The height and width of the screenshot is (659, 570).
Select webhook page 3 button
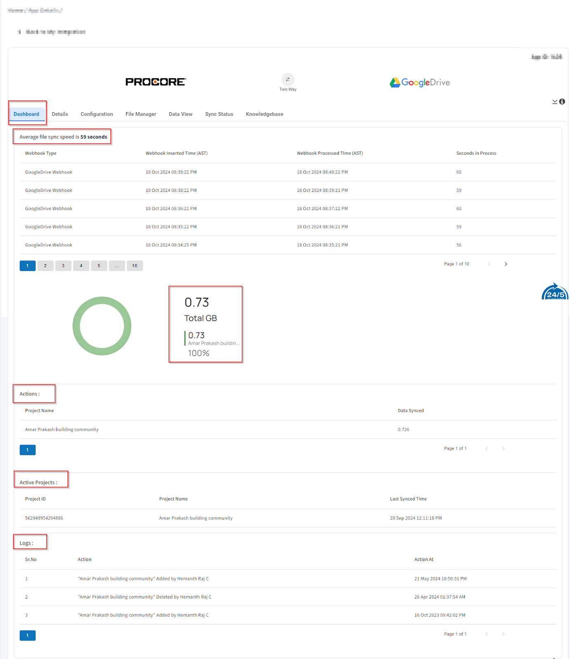pos(63,266)
